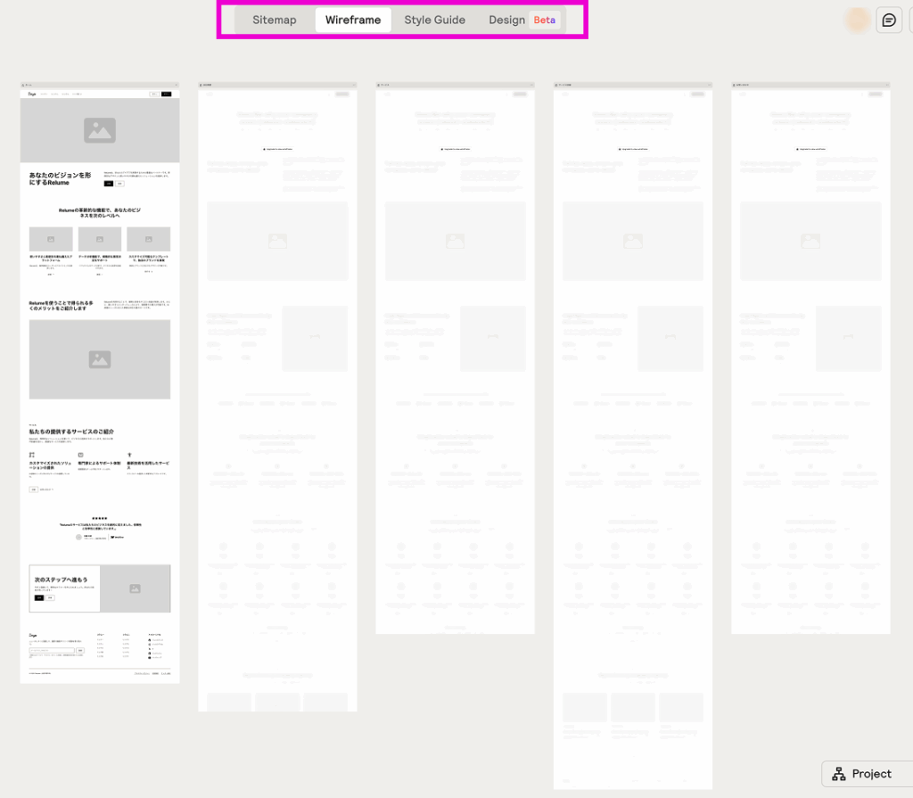Screen dimensions: 913x798
Task: Click the five-star rating in testimonial
Action: [x=100, y=517]
